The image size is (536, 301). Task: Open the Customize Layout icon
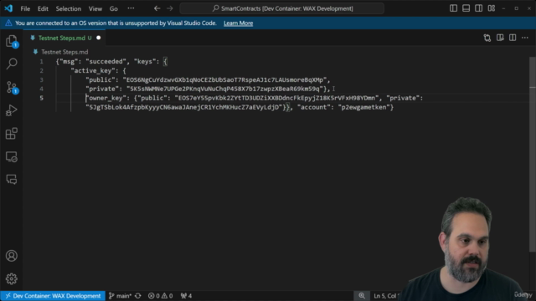point(492,8)
